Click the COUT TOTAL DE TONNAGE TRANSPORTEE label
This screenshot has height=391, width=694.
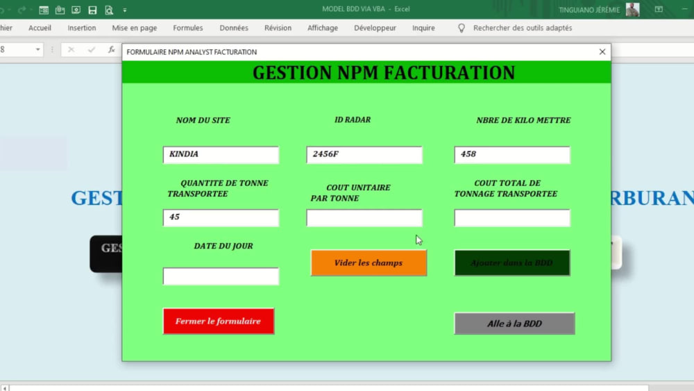[x=506, y=188]
